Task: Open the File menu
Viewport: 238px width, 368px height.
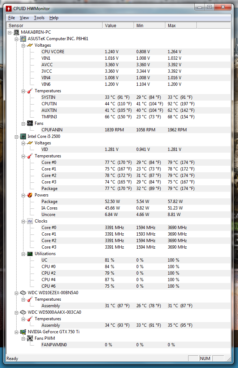Action: pyautogui.click(x=12, y=18)
